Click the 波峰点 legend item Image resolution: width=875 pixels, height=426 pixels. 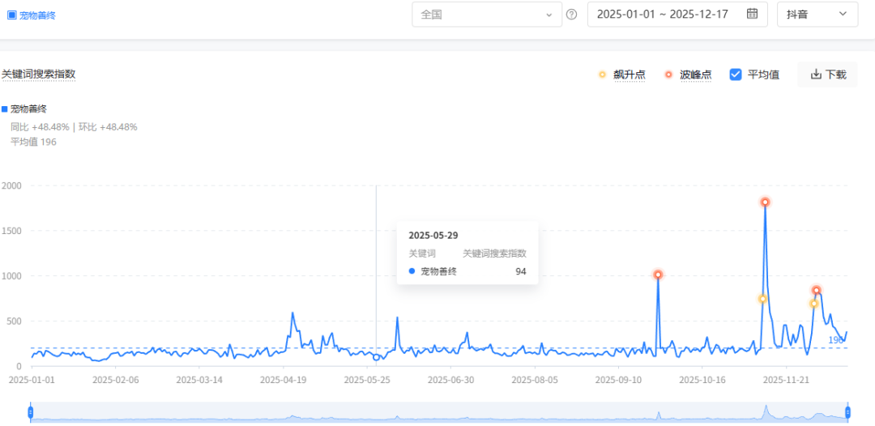(x=688, y=75)
